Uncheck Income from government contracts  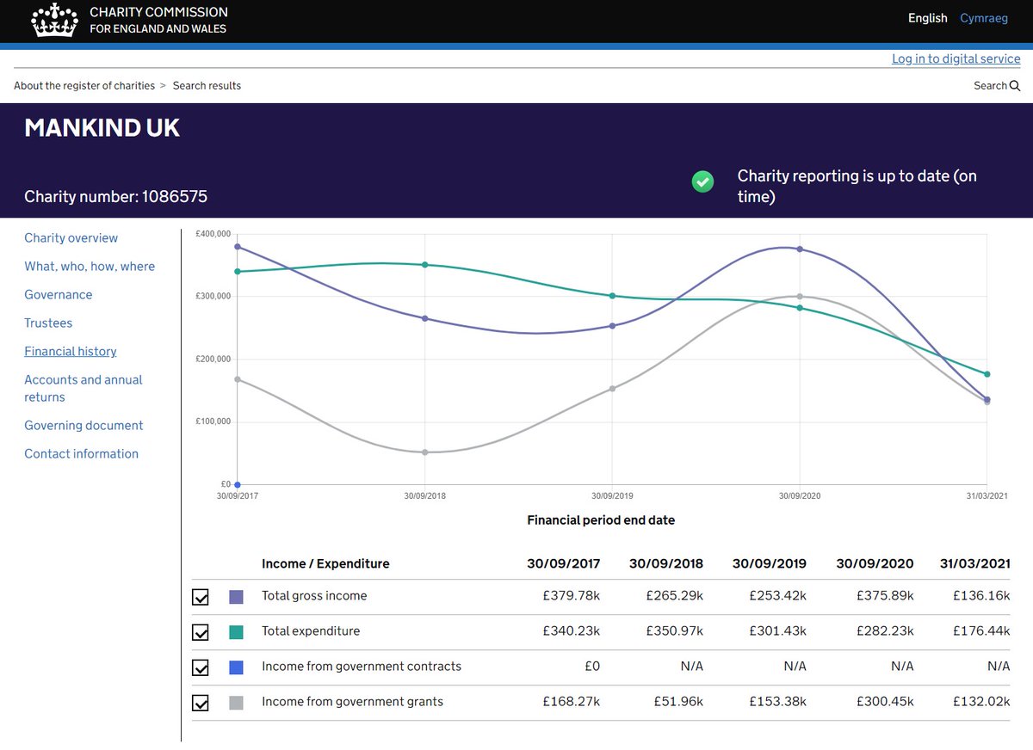point(201,667)
